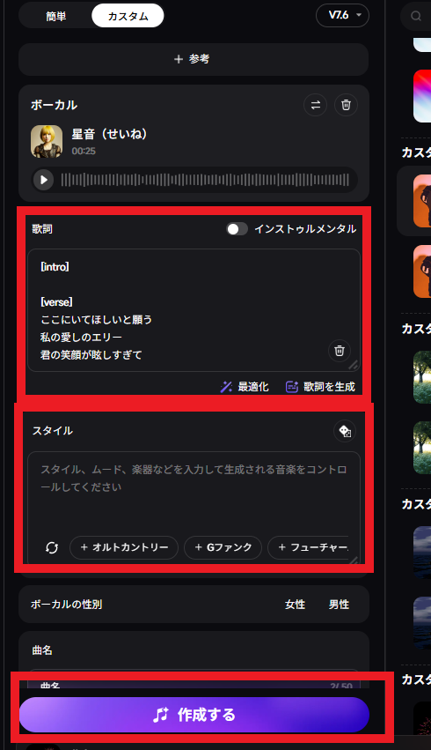
Task: Click the random style dice icon
Action: click(x=345, y=431)
